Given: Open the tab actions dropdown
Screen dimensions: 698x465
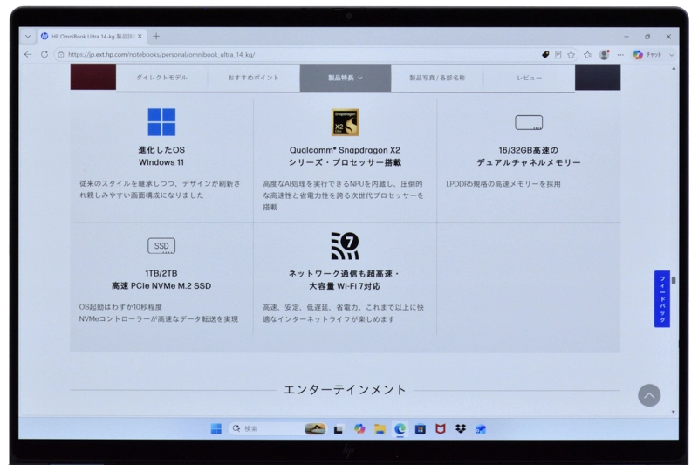Looking at the screenshot, I should tap(28, 36).
